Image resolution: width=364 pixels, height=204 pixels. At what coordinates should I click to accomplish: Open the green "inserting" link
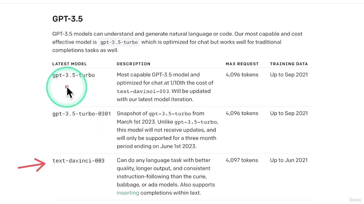(x=128, y=193)
